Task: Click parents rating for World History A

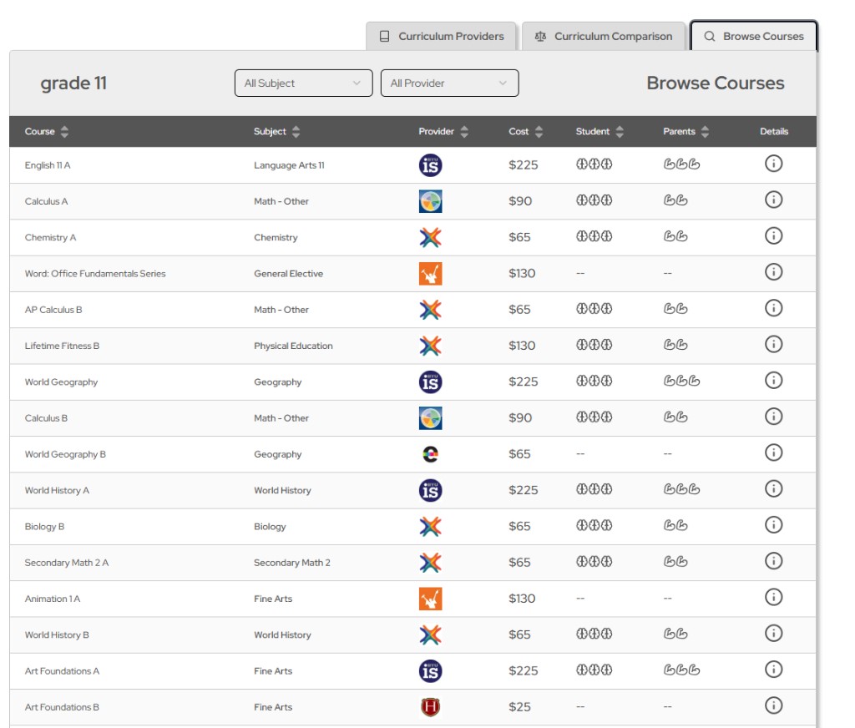Action: (681, 489)
